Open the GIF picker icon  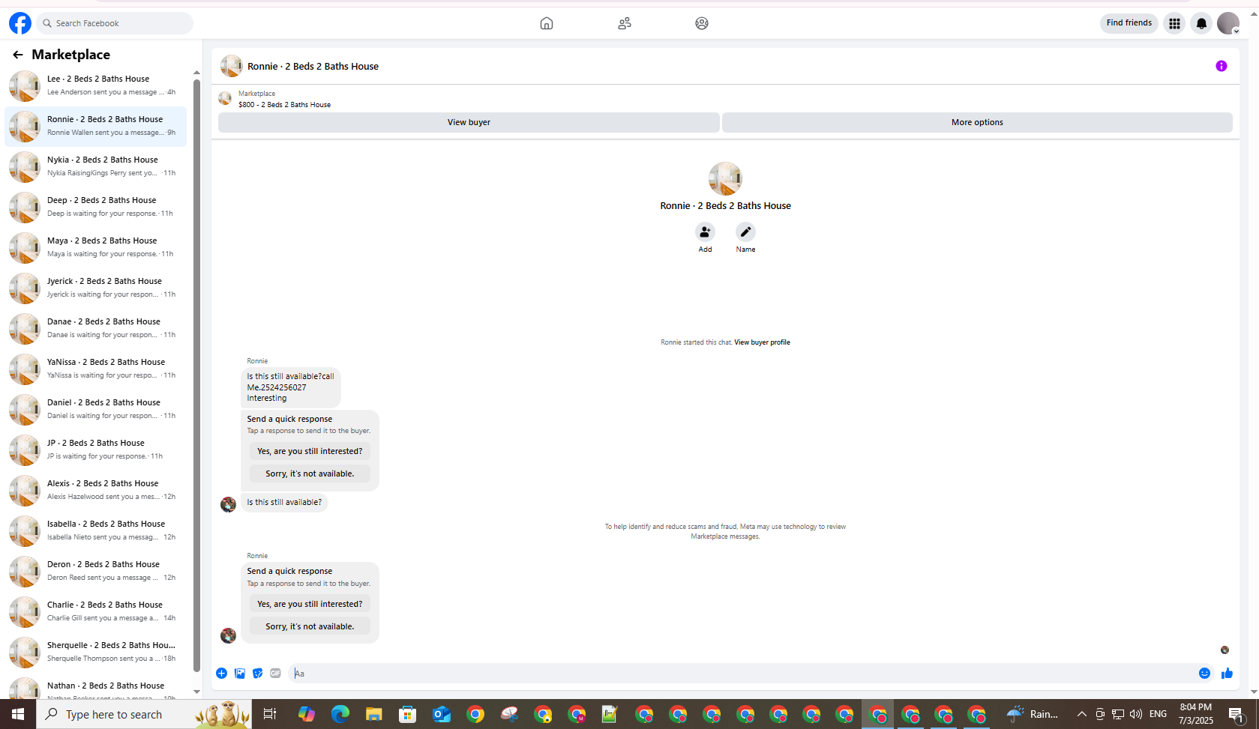click(276, 674)
